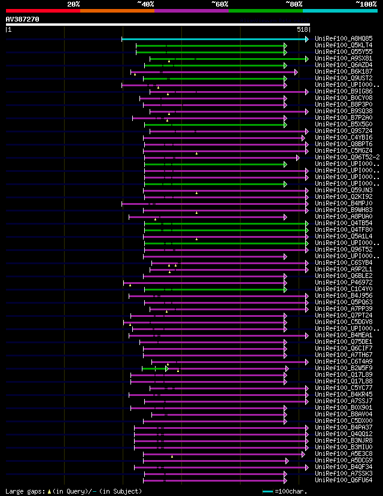383x496 pixels.
Task: Select the UniRef100_Q59JN3 label
Action: click(x=344, y=190)
